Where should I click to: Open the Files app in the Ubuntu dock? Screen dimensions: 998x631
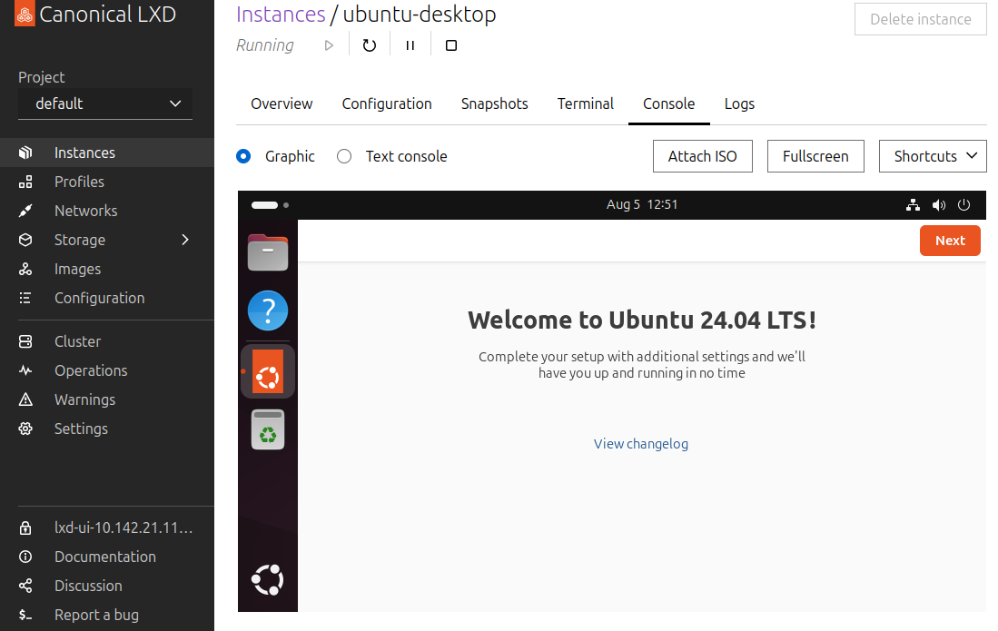point(268,252)
